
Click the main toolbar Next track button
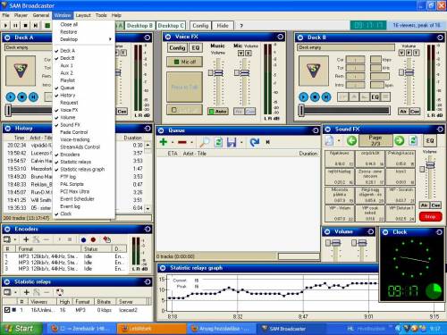pyautogui.click(x=36, y=26)
